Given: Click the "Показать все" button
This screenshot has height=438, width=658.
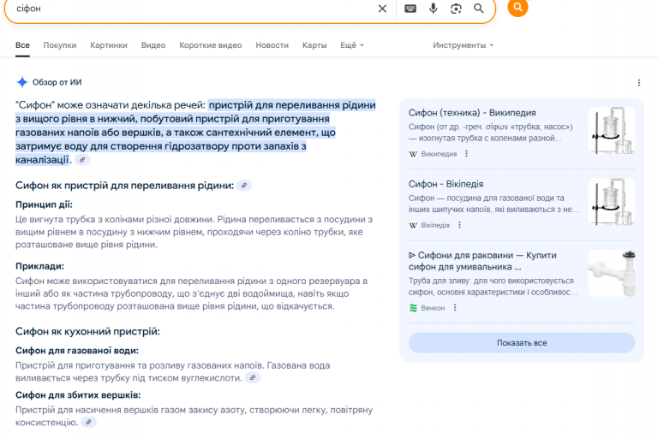Looking at the screenshot, I should 522,343.
